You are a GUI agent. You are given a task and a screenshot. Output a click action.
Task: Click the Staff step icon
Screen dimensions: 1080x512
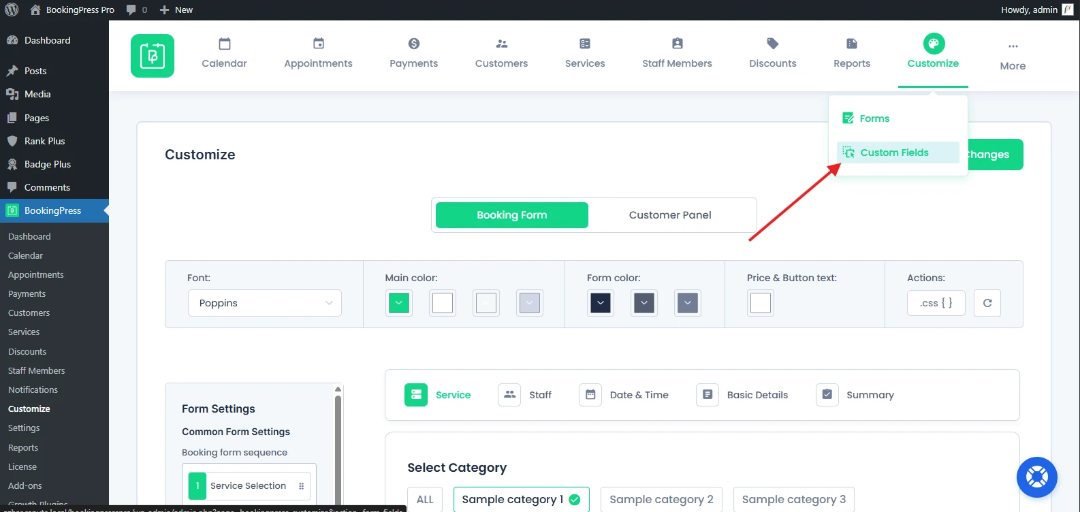pos(509,395)
